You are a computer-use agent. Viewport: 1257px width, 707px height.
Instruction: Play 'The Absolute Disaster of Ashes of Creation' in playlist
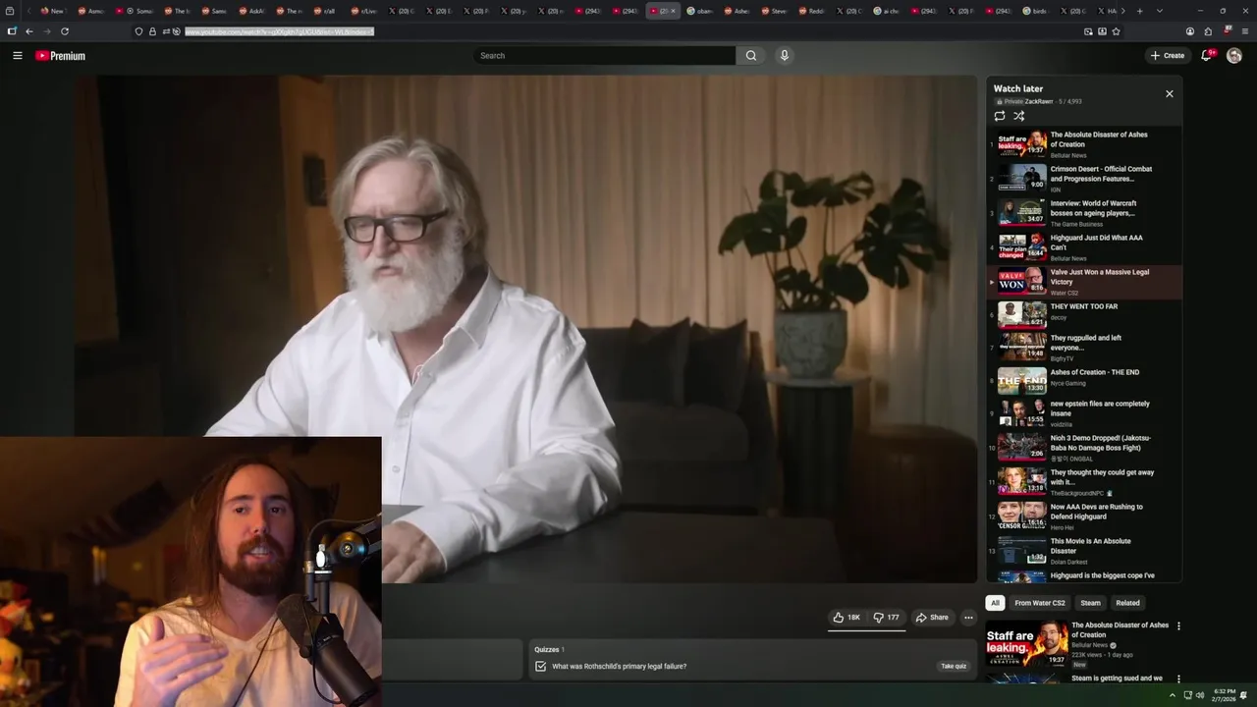[x=1084, y=144]
